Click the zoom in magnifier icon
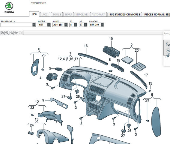Image resolution: width=170 pixels, height=144 pixels. coord(3,33)
